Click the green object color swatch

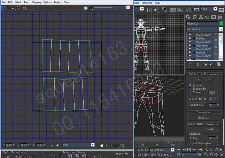[x=221, y=23]
